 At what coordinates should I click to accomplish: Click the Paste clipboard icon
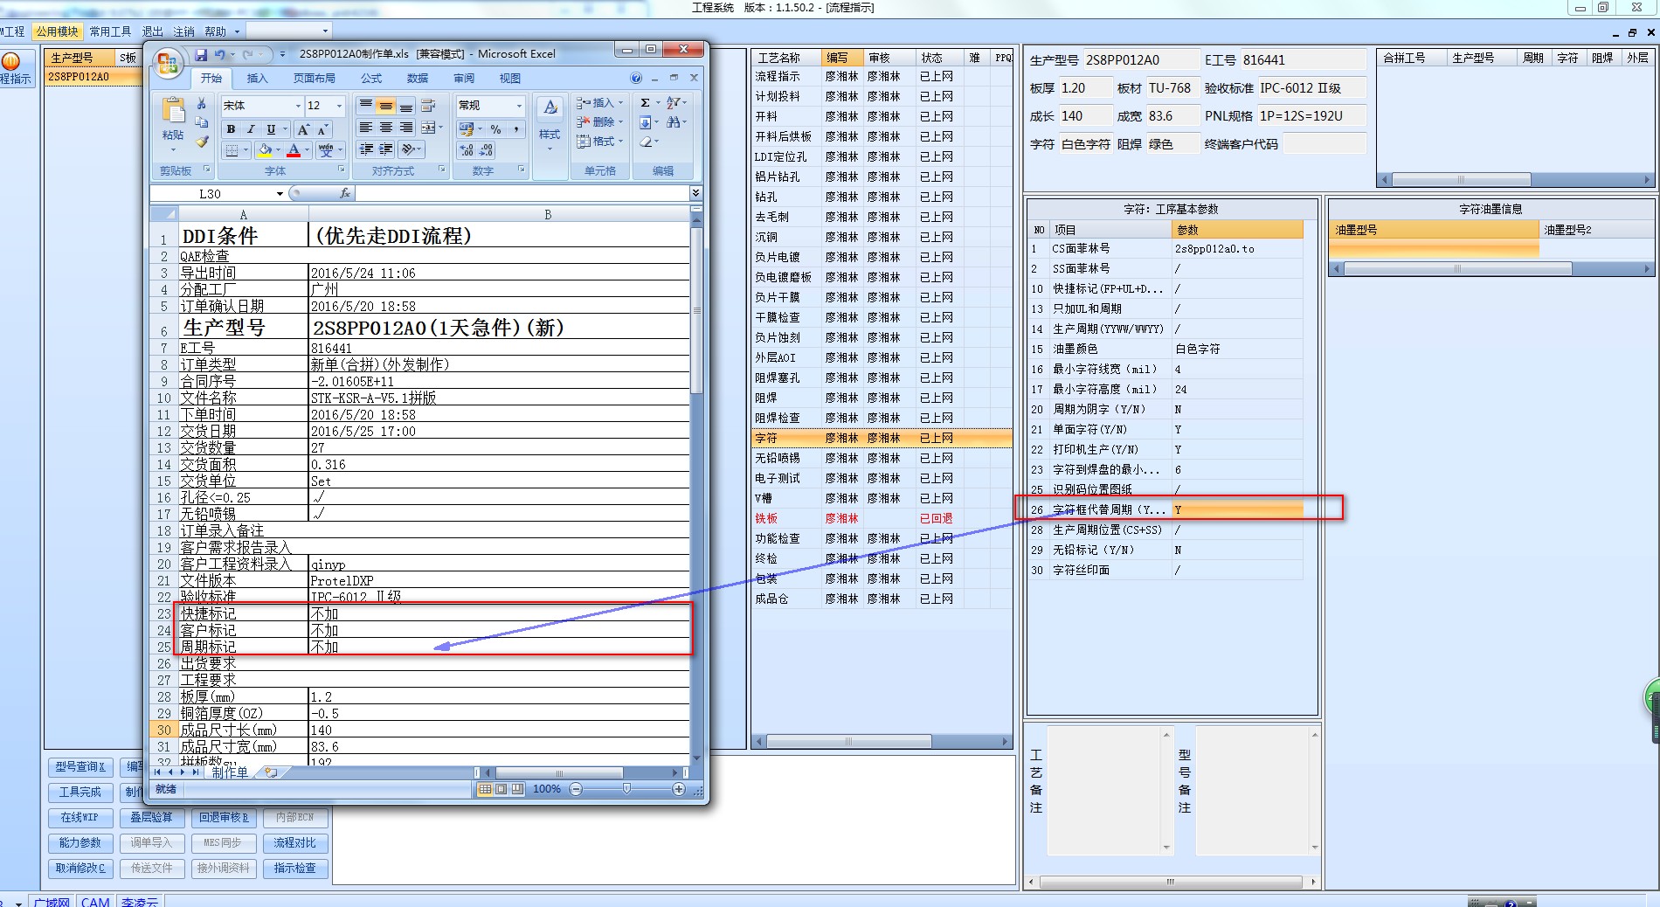(x=173, y=110)
